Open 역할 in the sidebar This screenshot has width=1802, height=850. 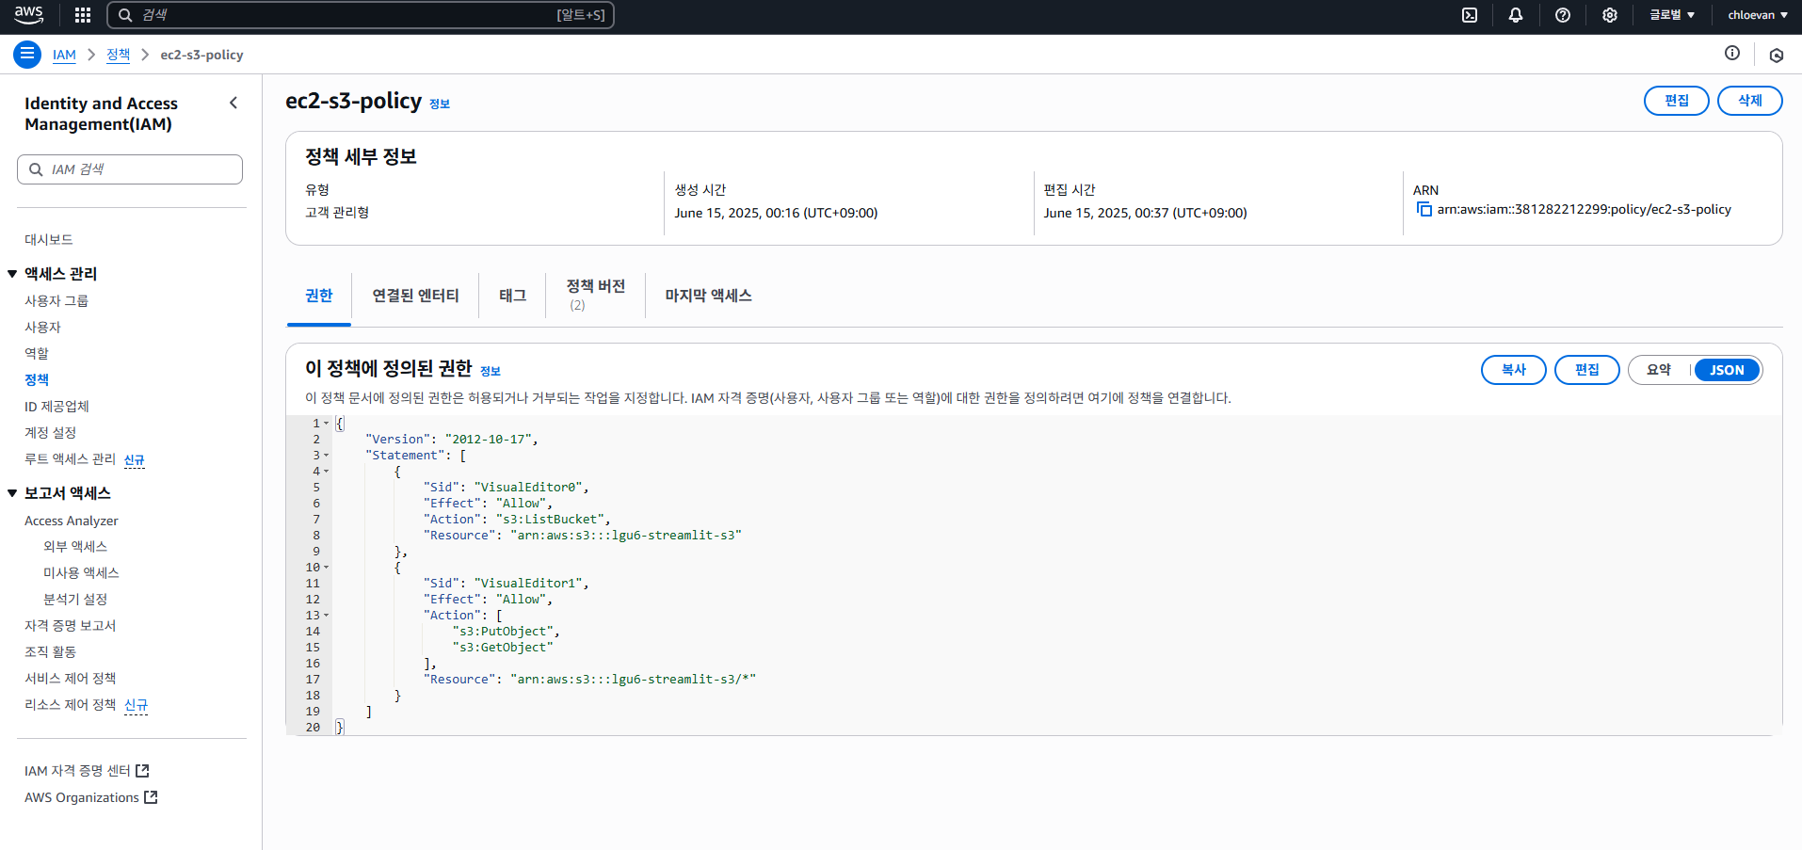tap(37, 354)
